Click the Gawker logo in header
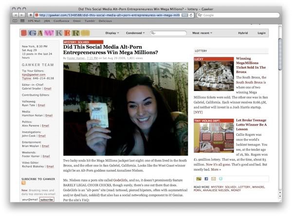This screenshot has width=292, height=216. (x=49, y=33)
